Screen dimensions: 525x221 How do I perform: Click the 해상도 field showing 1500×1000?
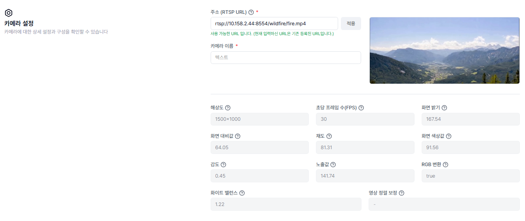click(259, 119)
